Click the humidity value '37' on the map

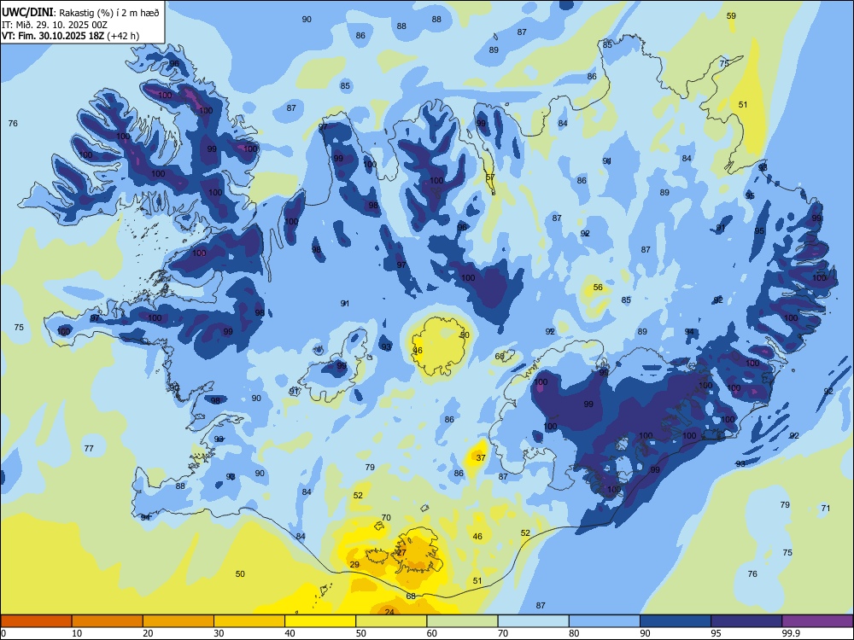(x=481, y=457)
